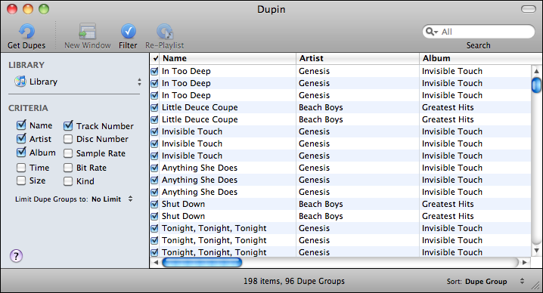Click the Filter checkmark icon
Viewport: 543px width, 293px height.
(128, 32)
